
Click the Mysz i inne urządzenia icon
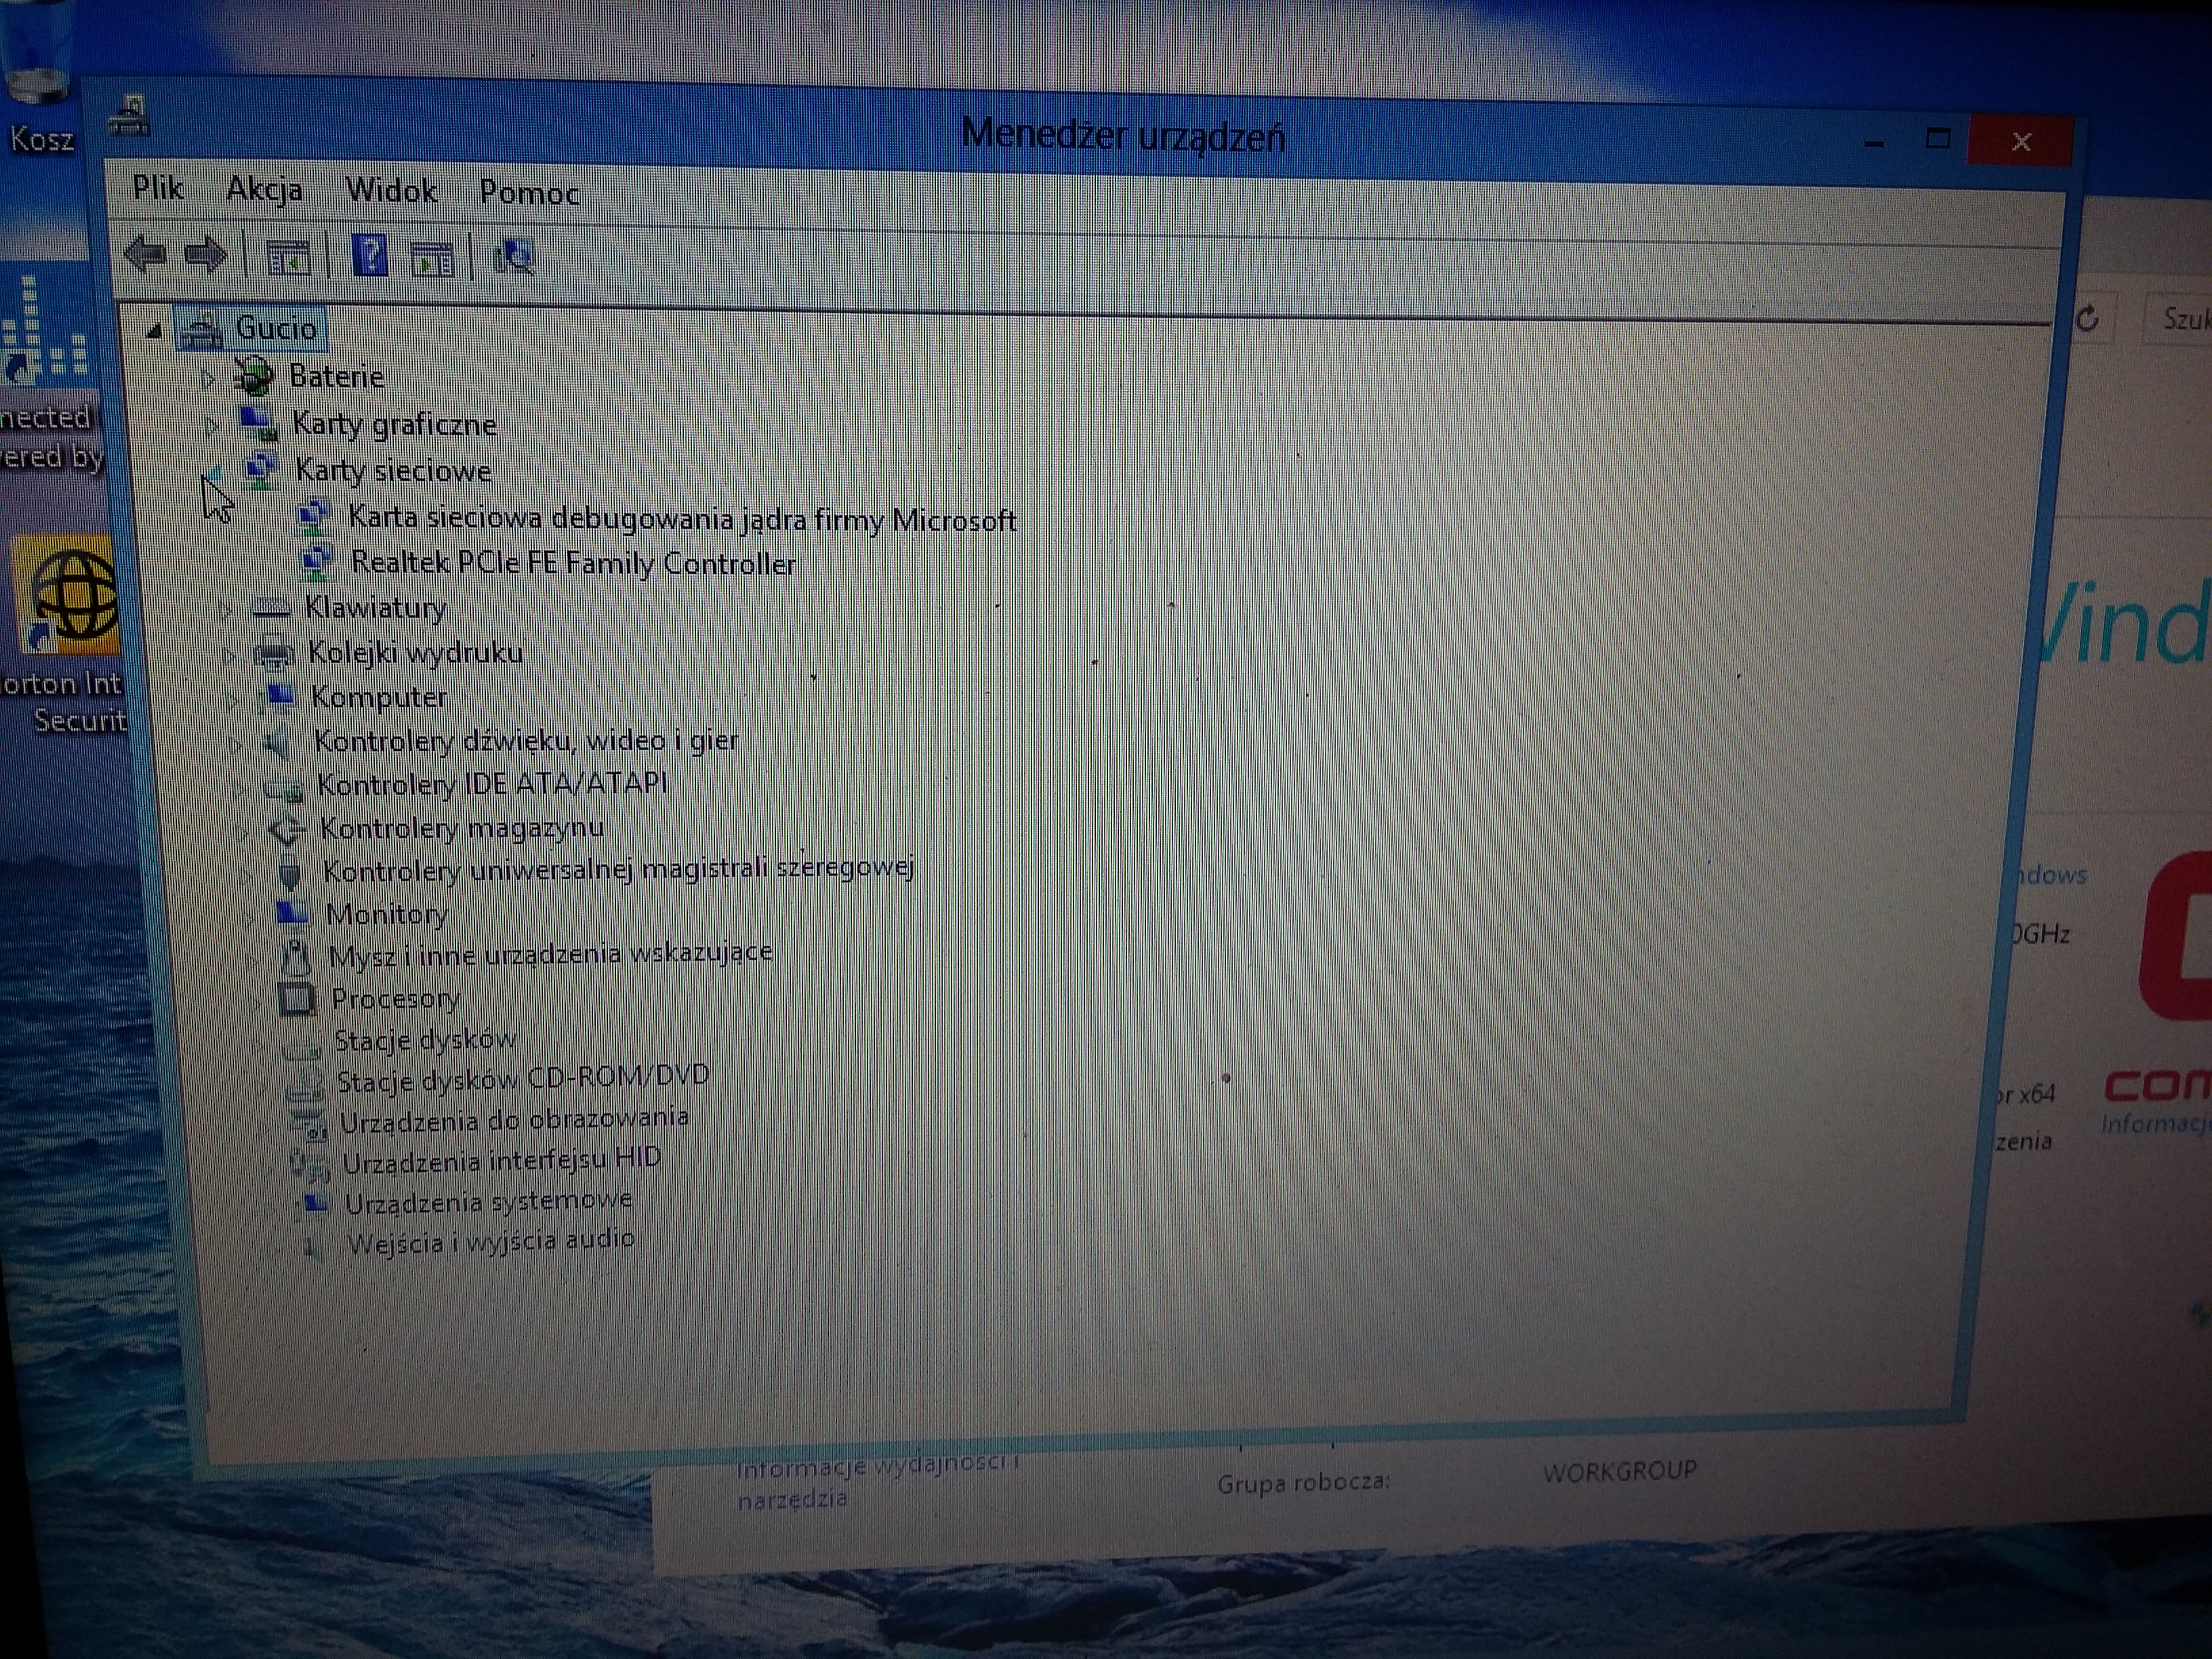tap(295, 957)
